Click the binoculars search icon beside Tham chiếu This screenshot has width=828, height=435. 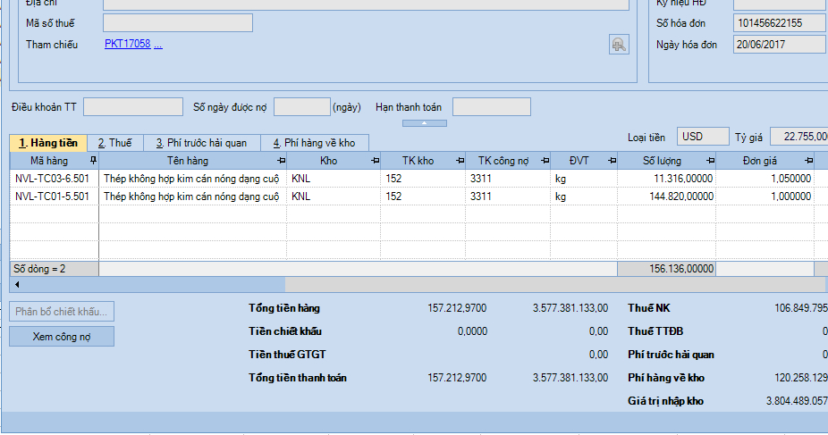(619, 44)
